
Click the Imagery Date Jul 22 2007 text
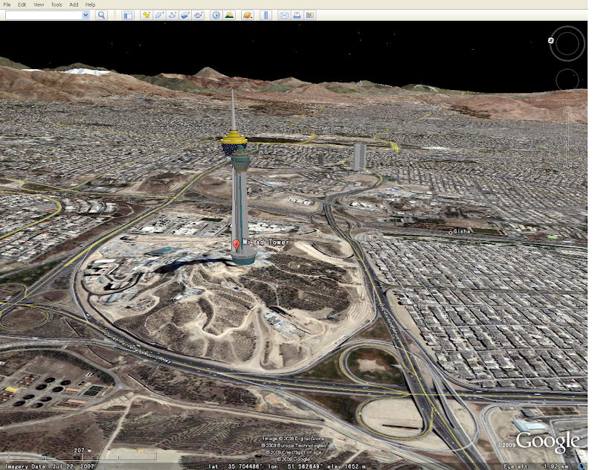point(49,466)
